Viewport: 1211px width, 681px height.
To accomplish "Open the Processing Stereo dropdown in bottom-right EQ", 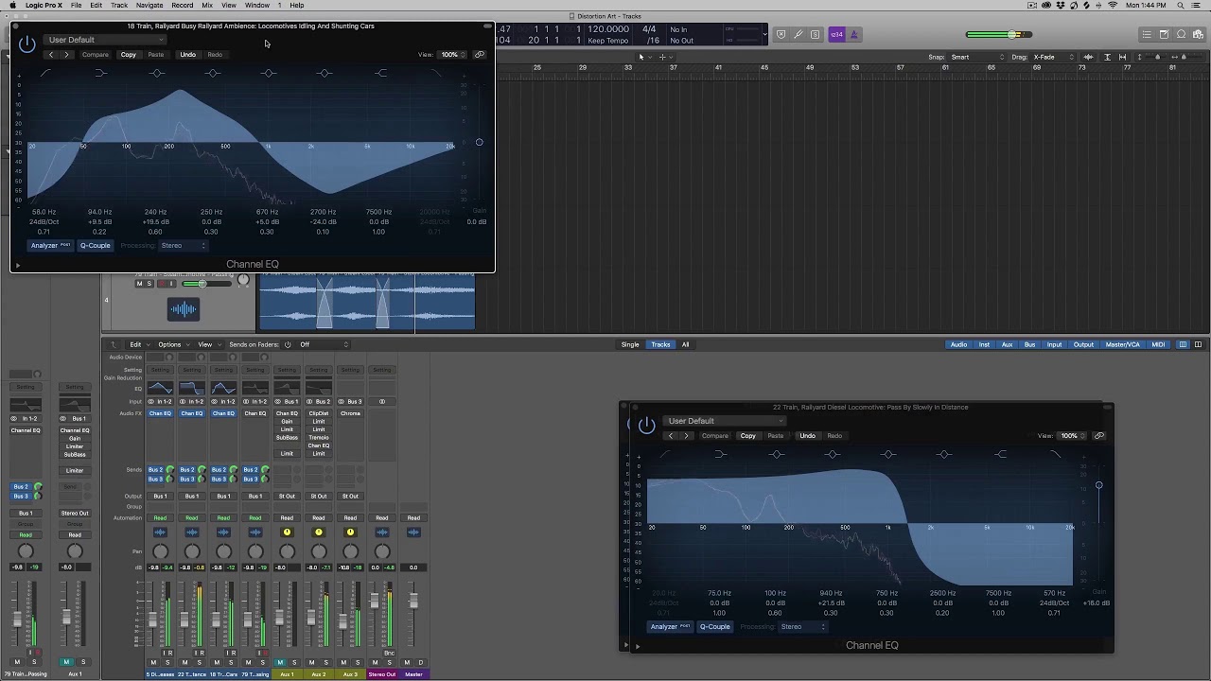I will coord(802,627).
